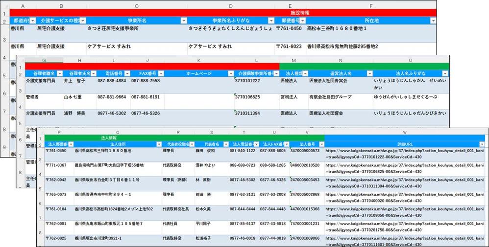Image resolution: width=489 pixels, height=247 pixels.
Task: Select column D header
Action: tap(231, 6)
